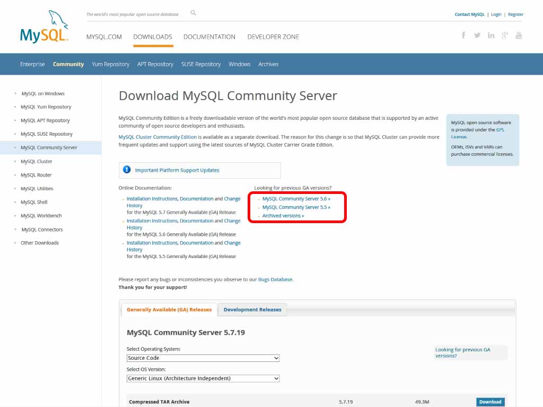Open Archives in the blue navigation bar
Image resolution: width=543 pixels, height=407 pixels.
268,64
